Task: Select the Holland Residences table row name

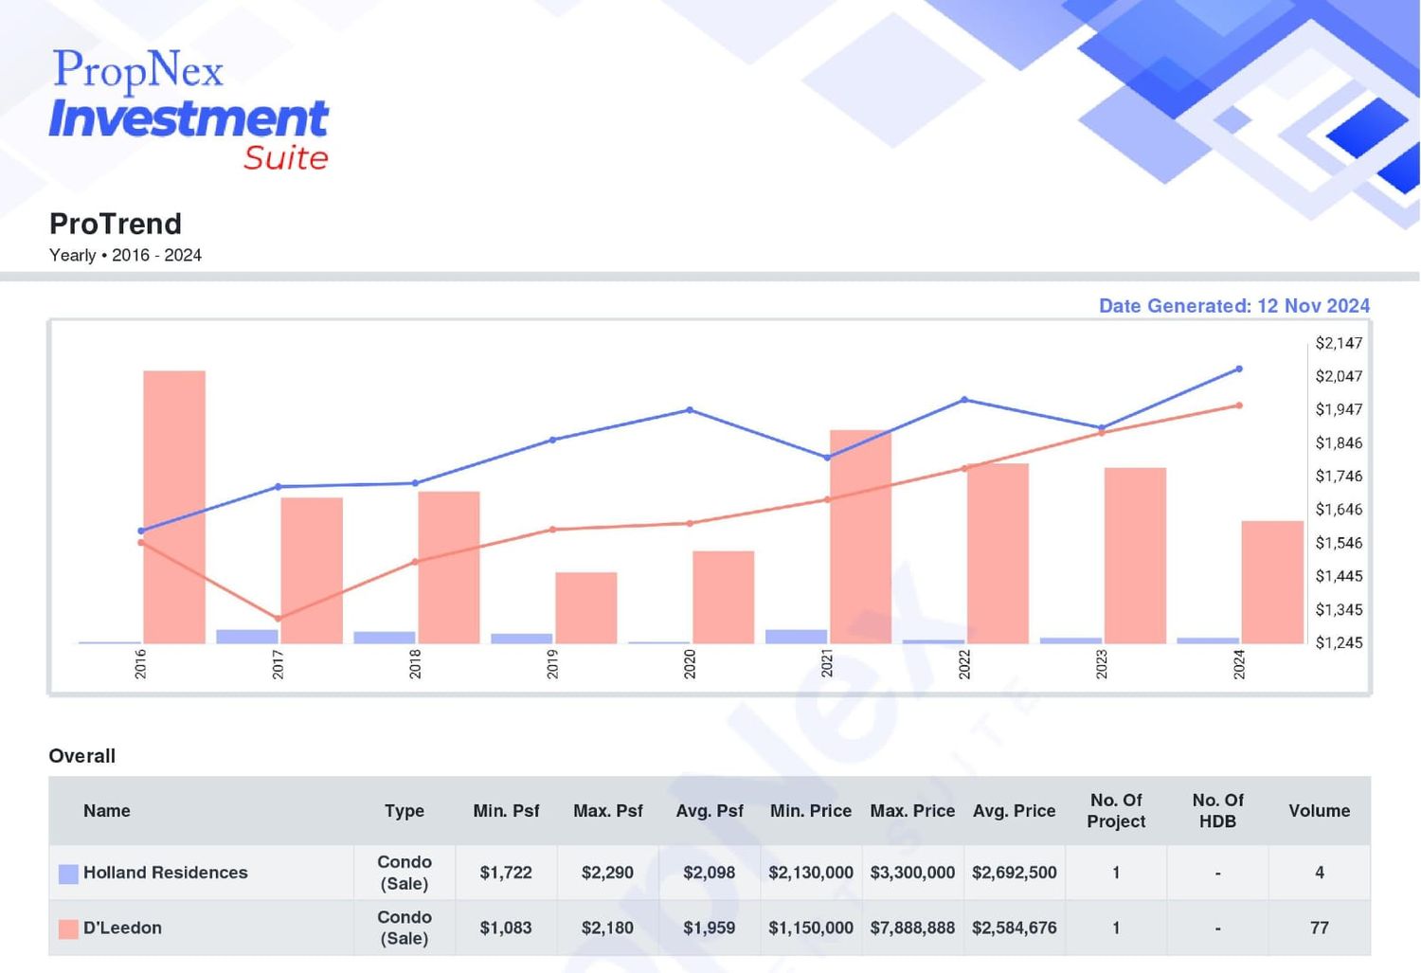Action: (x=166, y=873)
